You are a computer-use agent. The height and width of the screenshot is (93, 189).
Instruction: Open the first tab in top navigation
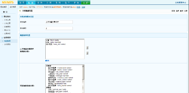[22, 3]
